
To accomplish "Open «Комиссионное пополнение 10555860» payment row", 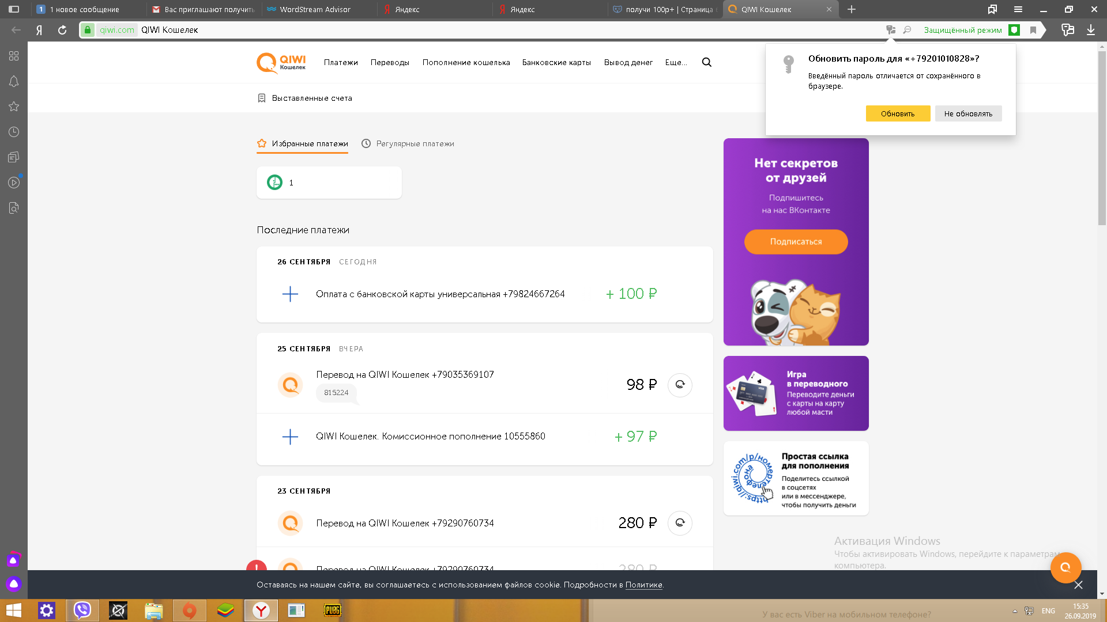I will [x=484, y=437].
